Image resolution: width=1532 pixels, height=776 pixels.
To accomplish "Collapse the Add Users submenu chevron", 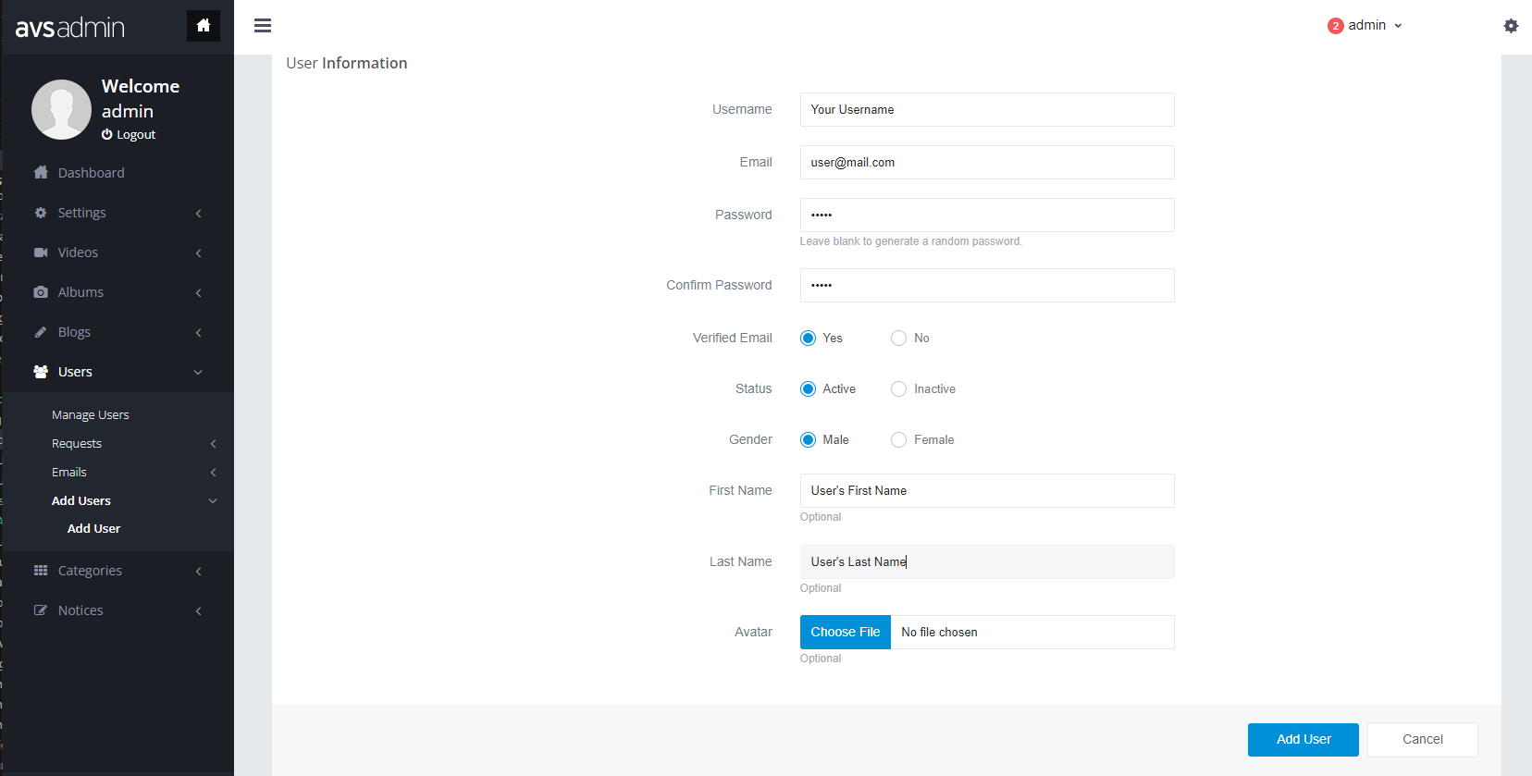I will coord(213,501).
